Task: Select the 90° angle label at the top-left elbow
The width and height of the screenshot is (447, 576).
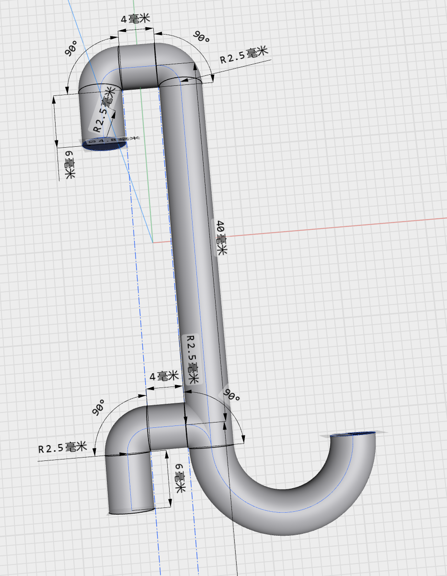Action: [x=71, y=49]
